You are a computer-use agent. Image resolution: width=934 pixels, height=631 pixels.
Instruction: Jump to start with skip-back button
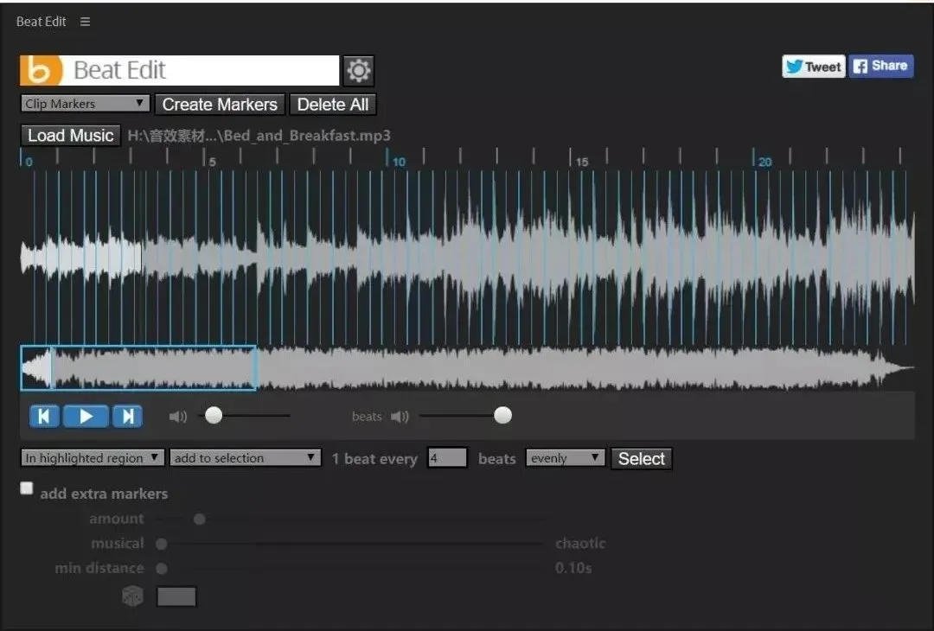pyautogui.click(x=44, y=416)
